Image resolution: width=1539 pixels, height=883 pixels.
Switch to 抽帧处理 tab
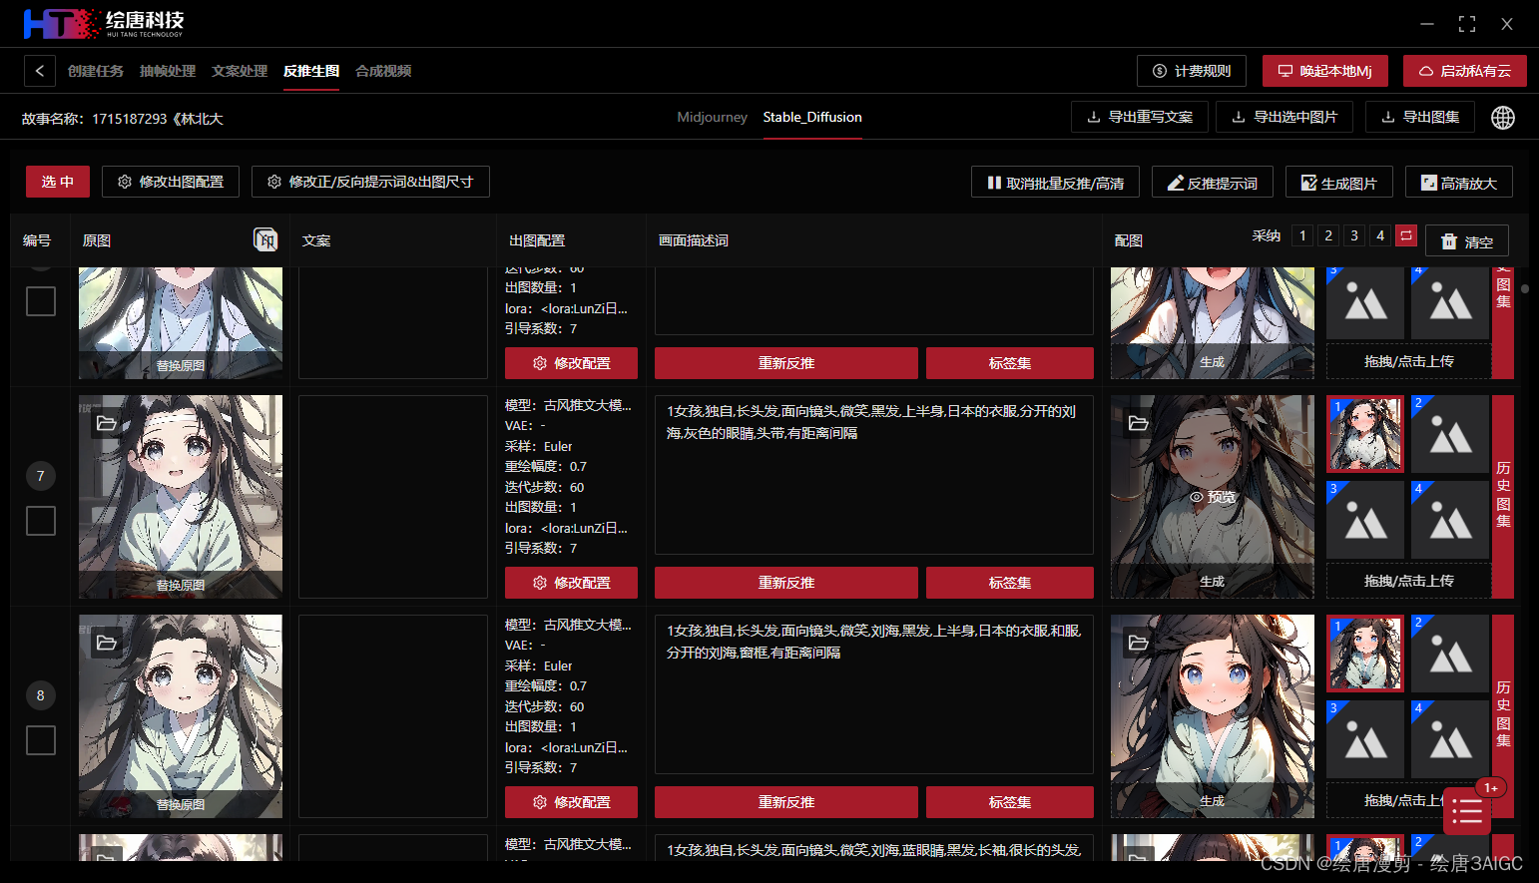(x=168, y=71)
